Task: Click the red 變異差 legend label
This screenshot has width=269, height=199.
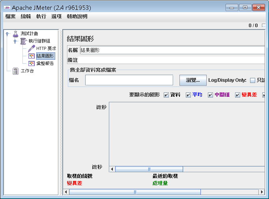Action: tap(75, 183)
